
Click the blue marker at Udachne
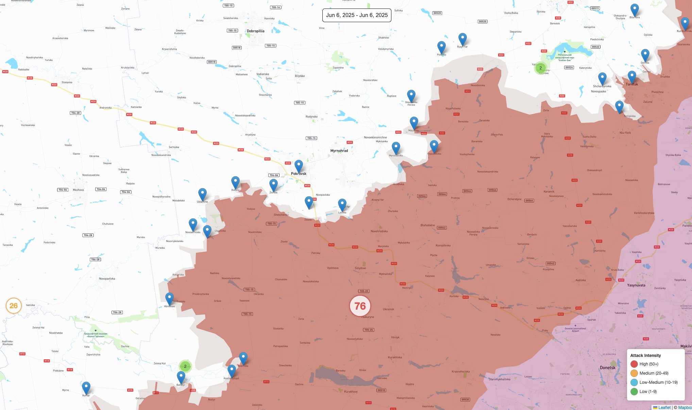(x=202, y=195)
